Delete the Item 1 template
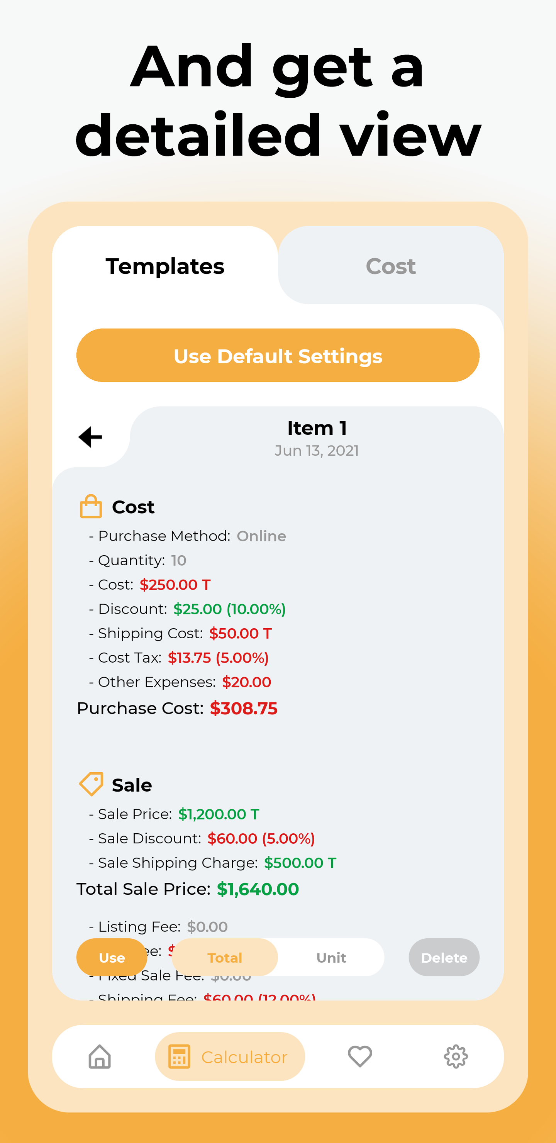This screenshot has height=1143, width=556. click(x=444, y=958)
